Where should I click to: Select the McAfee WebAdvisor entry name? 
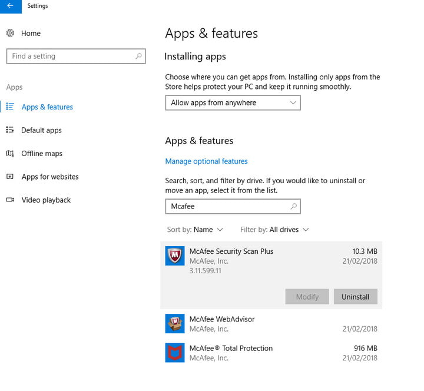click(x=222, y=319)
